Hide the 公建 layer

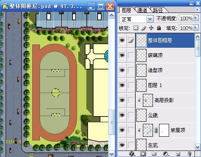[122, 115]
